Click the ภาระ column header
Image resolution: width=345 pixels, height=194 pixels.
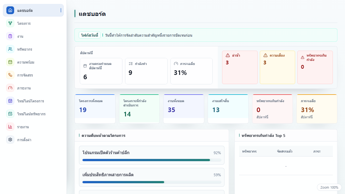[x=317, y=151]
